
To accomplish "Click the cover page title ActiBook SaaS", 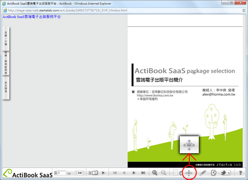I will tap(160, 71).
